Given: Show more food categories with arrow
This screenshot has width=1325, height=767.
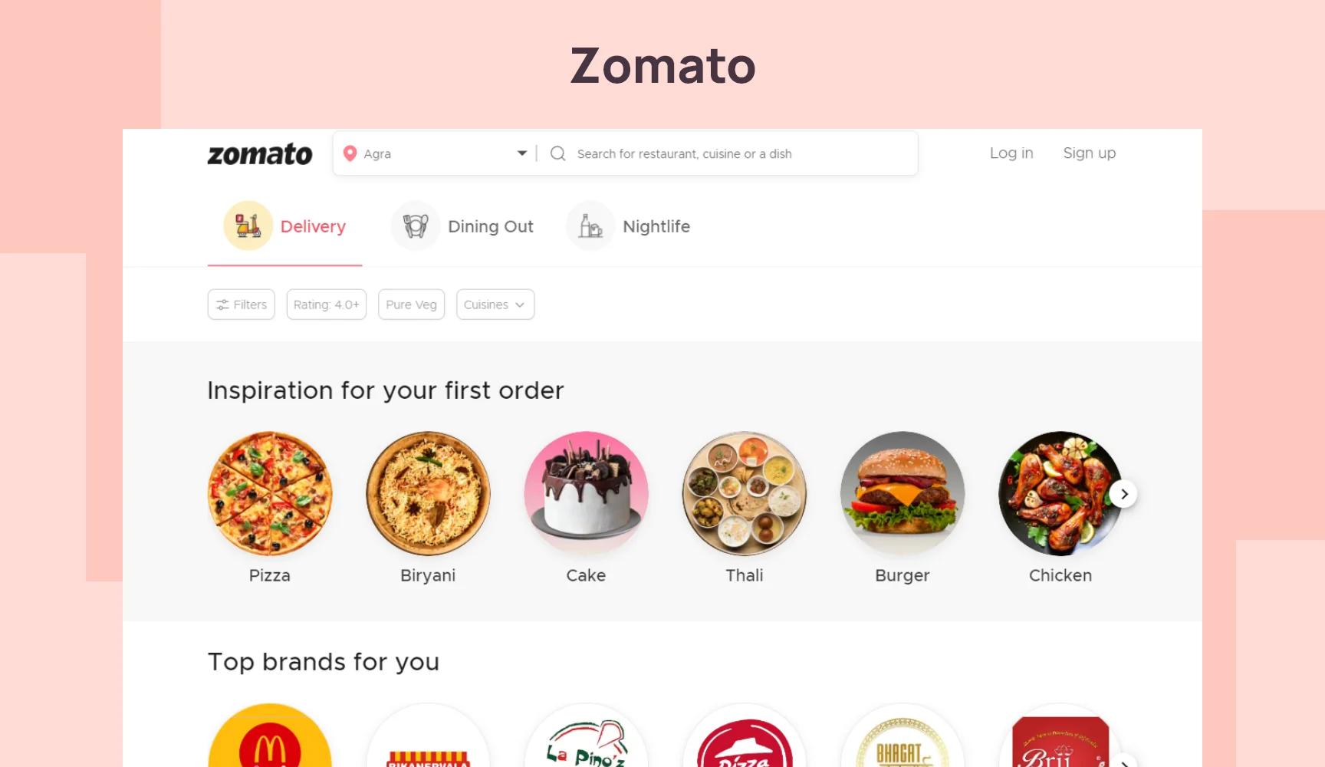Looking at the screenshot, I should point(1124,494).
